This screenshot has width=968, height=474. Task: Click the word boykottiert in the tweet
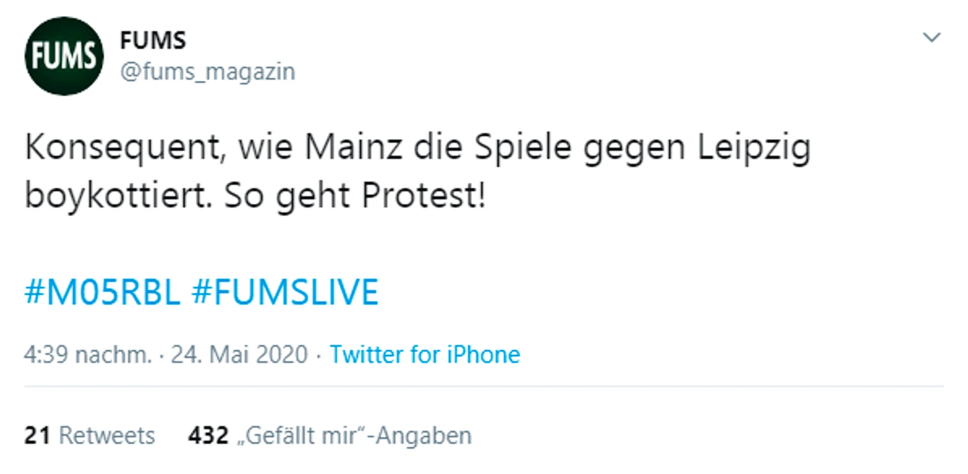[x=111, y=197]
